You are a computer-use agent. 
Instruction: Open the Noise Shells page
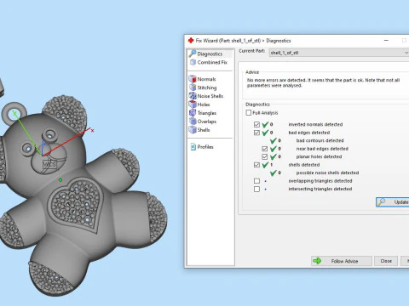point(210,96)
